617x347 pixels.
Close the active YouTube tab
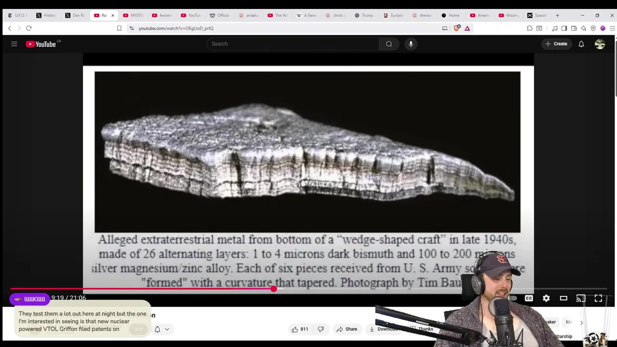click(113, 15)
